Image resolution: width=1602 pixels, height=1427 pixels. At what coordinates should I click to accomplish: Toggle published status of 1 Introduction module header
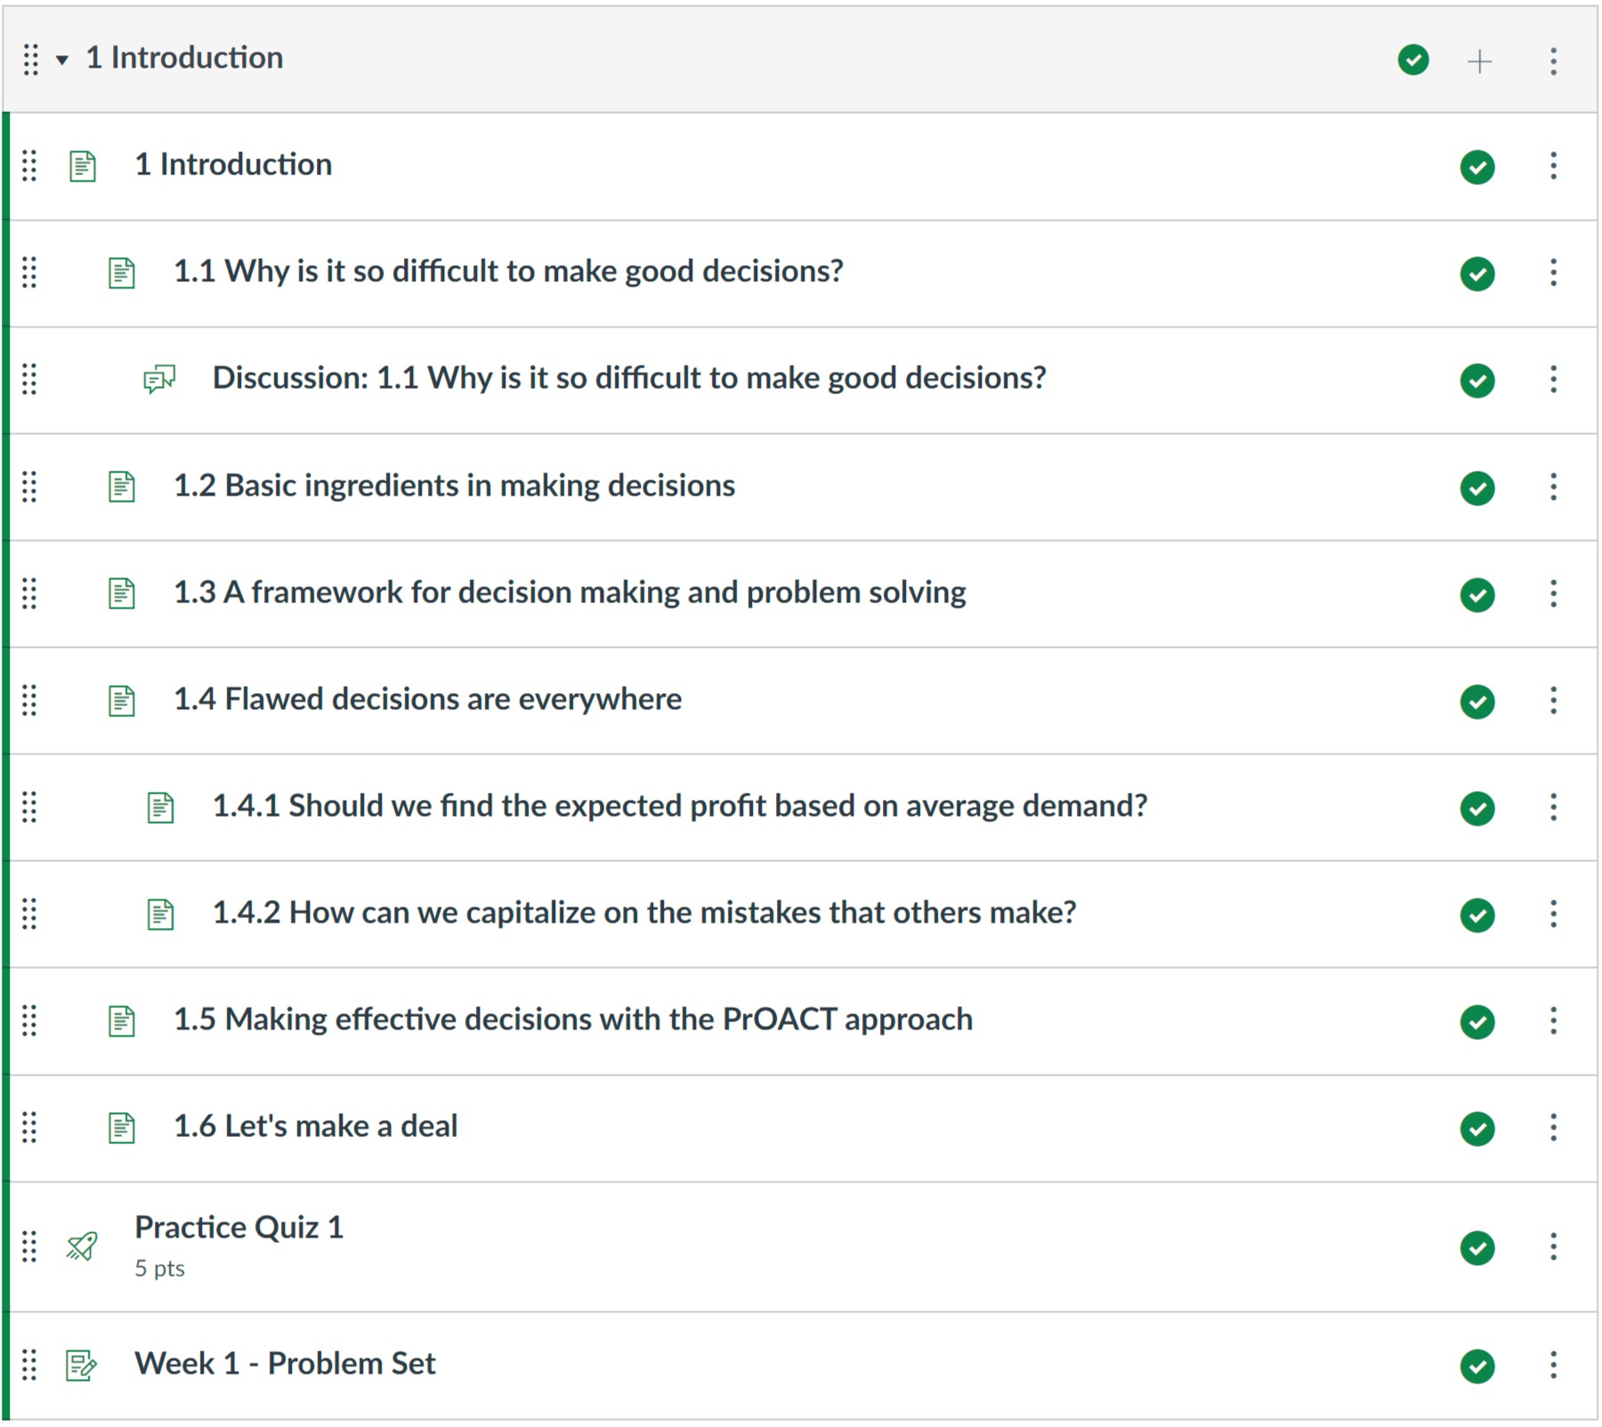1413,60
